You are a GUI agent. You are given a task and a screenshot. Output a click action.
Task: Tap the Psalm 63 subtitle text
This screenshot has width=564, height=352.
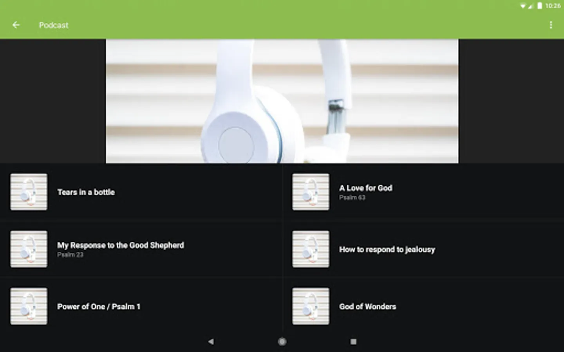352,198
